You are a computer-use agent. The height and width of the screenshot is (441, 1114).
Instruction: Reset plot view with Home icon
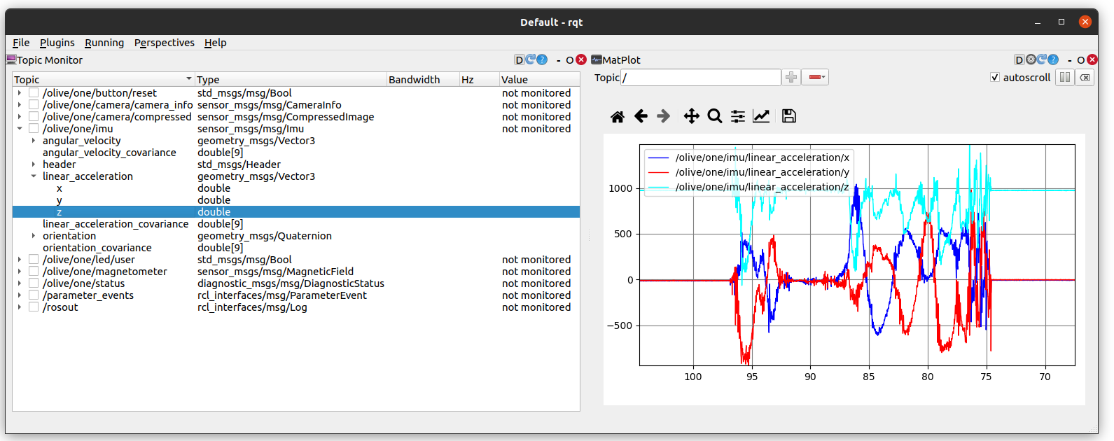[x=617, y=117]
